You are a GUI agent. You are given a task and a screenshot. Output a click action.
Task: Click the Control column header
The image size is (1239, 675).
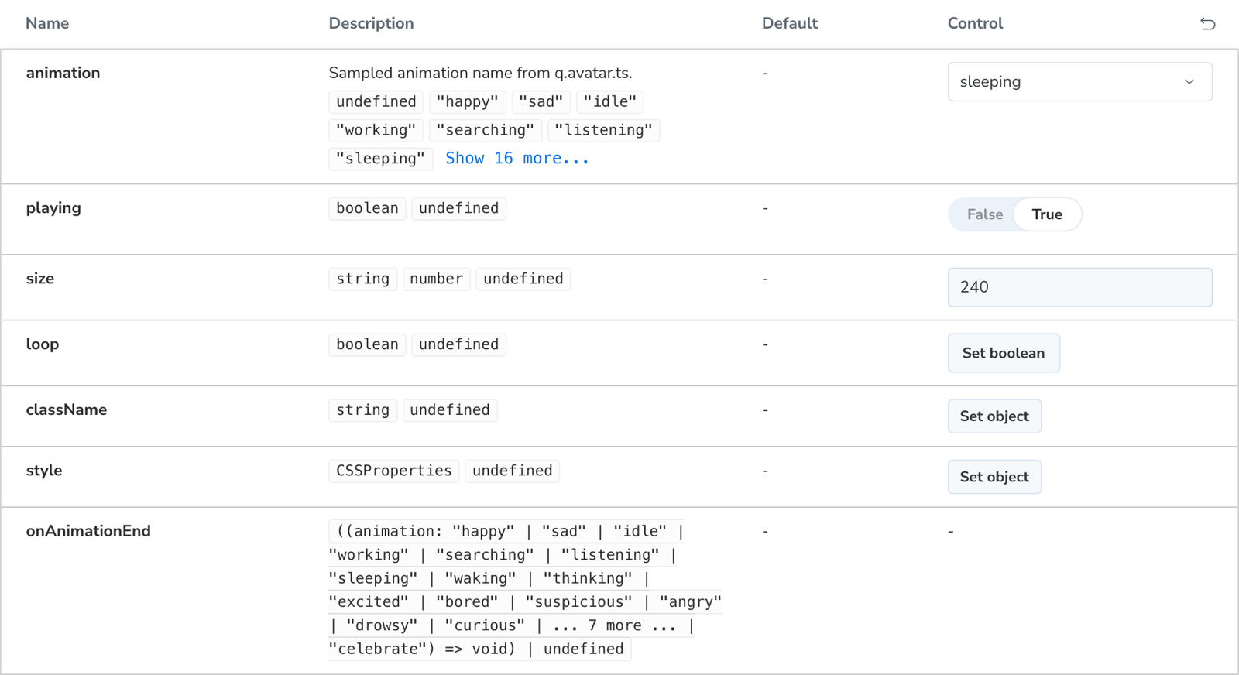[x=975, y=23]
